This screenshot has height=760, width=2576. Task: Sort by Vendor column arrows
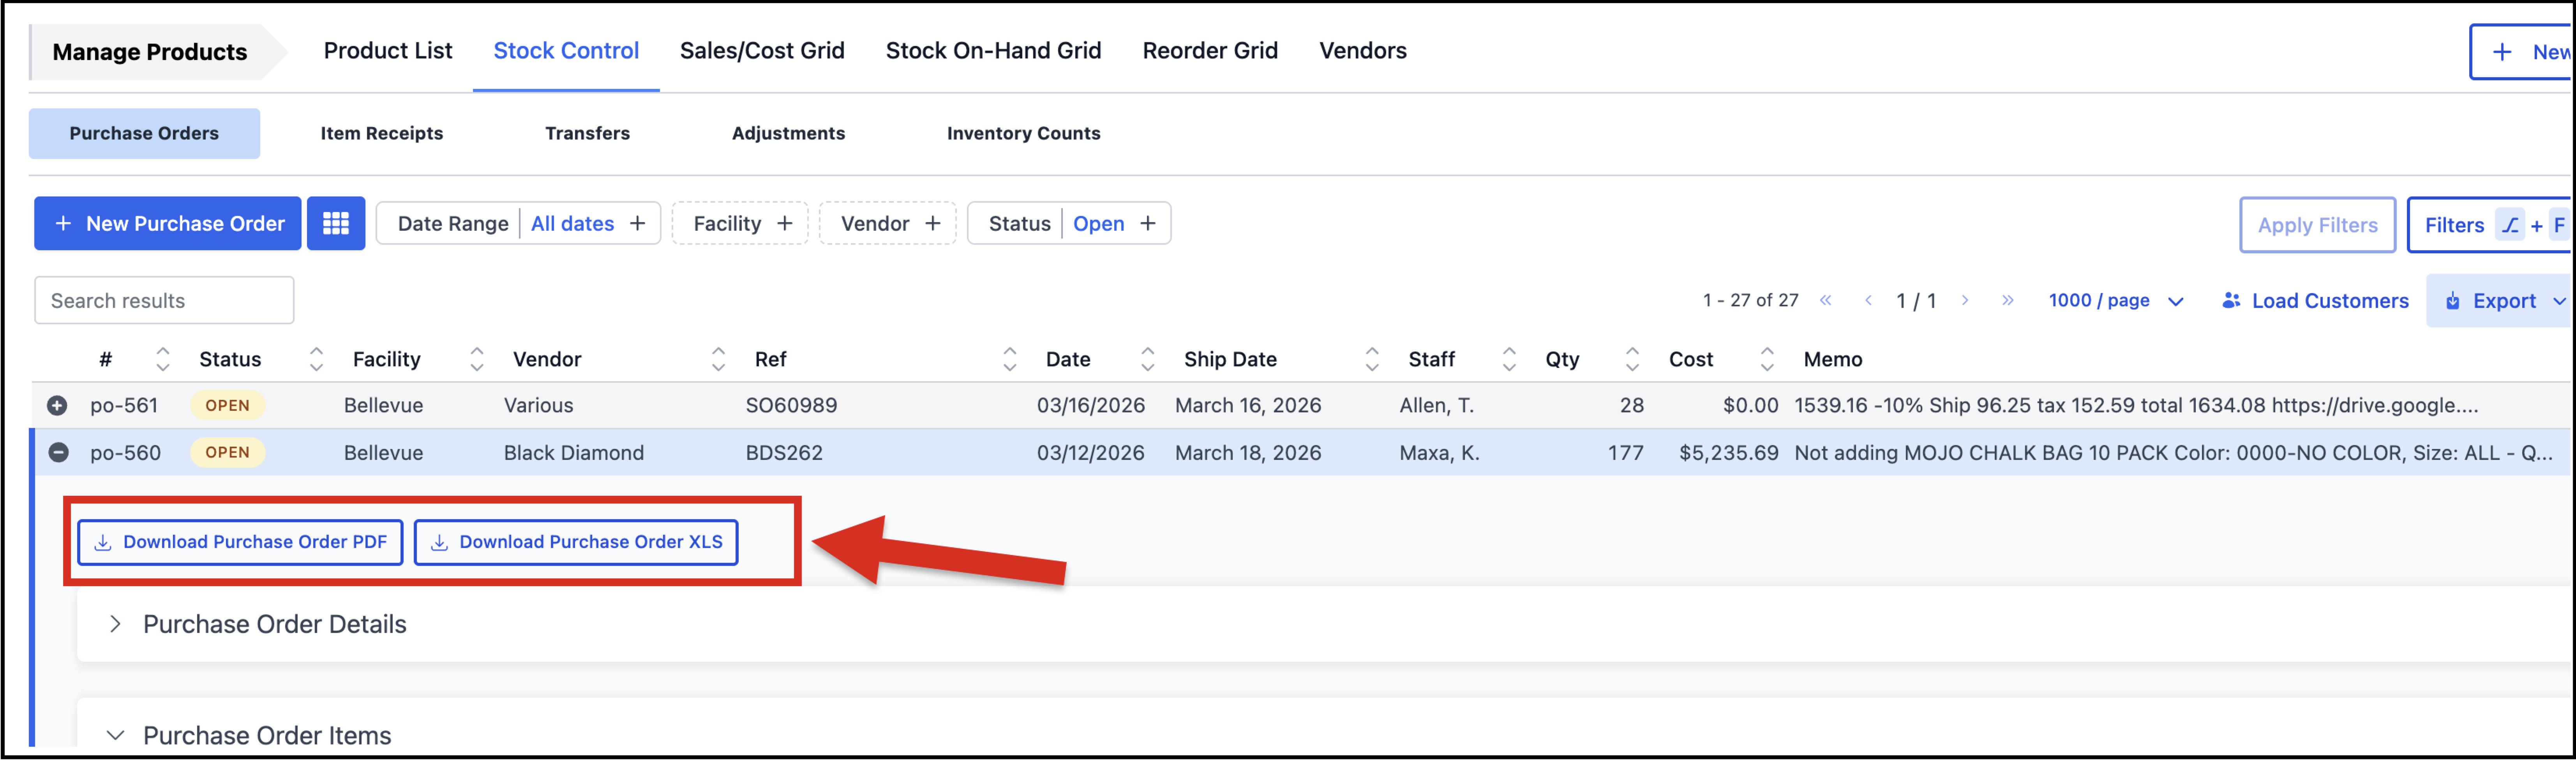(x=718, y=359)
